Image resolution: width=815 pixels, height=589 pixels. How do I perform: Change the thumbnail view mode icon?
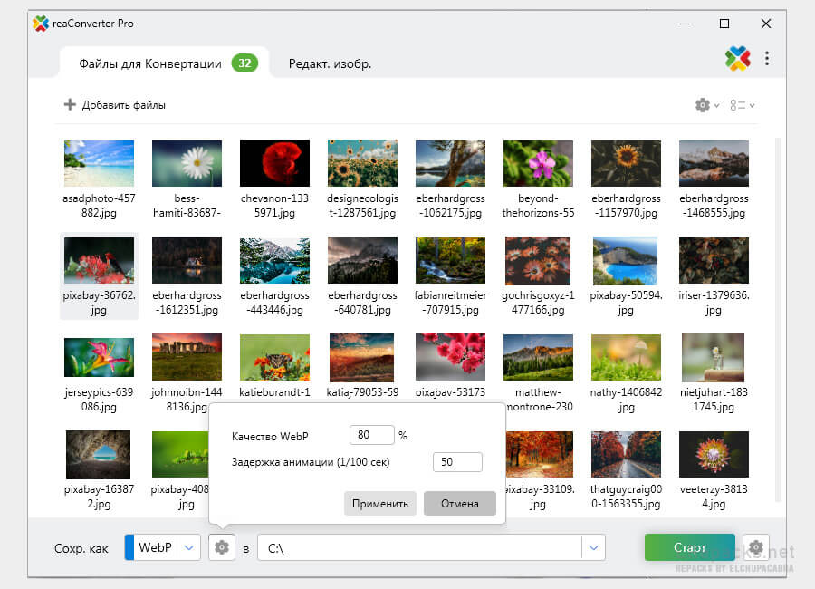point(738,105)
